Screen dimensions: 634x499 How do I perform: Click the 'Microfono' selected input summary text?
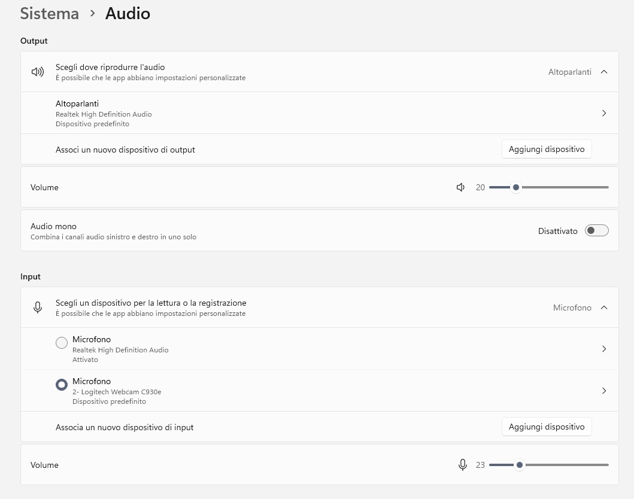coord(572,308)
